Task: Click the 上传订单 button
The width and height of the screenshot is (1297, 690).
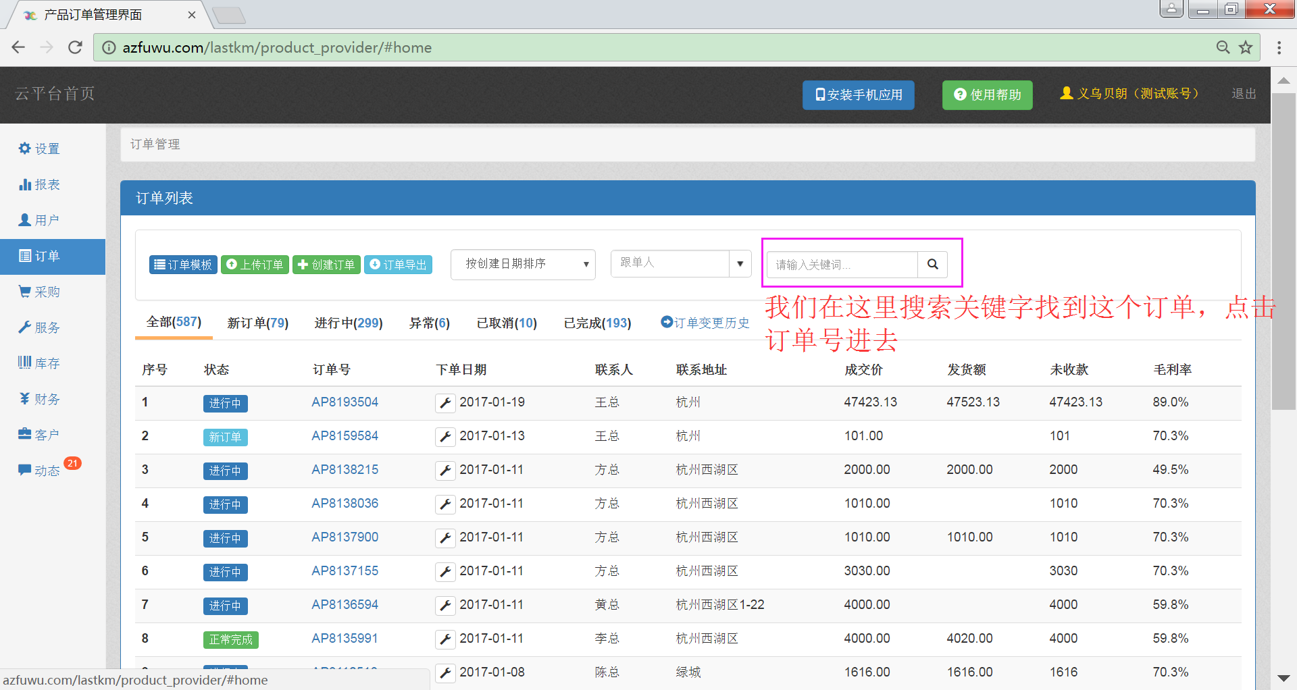Action: [255, 265]
